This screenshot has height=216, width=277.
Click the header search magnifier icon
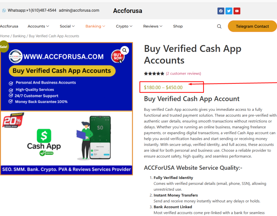click(x=219, y=26)
